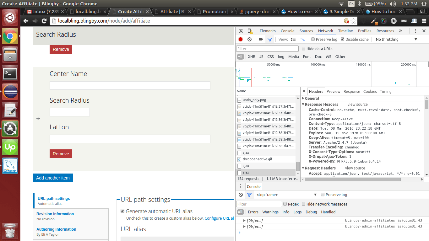
Task: Toggle the device toolbar icon
Action: 250,31
